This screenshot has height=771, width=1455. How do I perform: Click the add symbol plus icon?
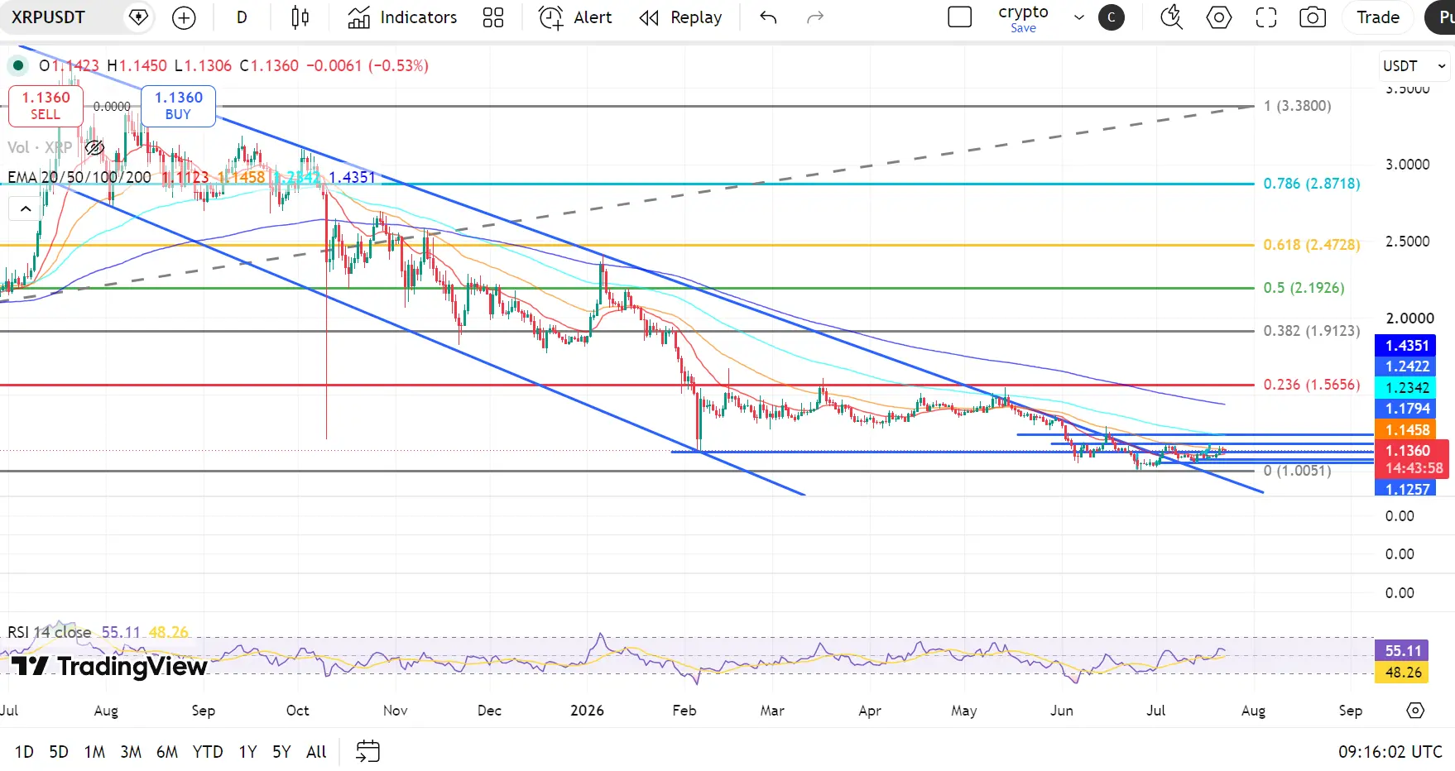tap(184, 17)
